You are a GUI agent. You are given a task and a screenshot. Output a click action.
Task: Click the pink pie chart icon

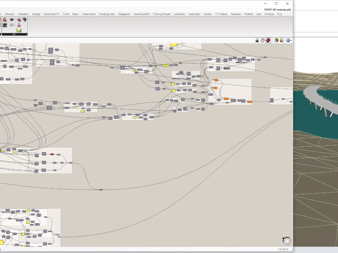point(19,20)
